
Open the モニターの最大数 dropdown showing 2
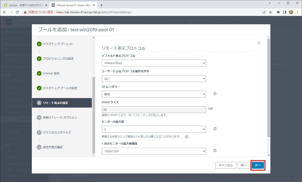coord(154,129)
